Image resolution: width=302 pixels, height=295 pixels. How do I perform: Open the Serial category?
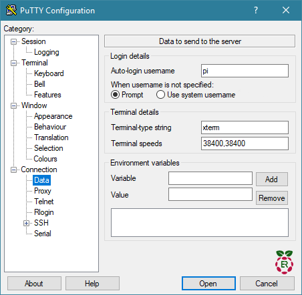coord(43,234)
